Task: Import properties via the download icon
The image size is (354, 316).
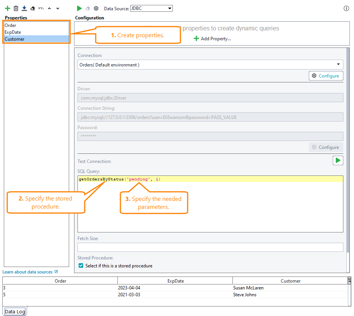Action: 24,8
